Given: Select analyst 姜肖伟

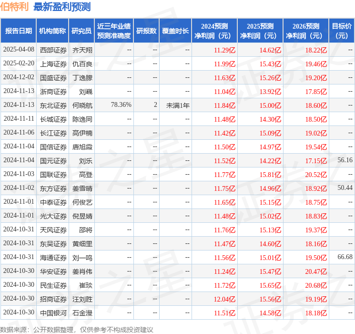Looking at the screenshot, I should [x=82, y=271].
